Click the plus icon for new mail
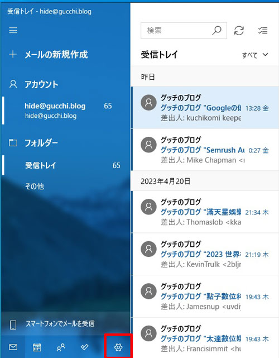 pyautogui.click(x=13, y=54)
